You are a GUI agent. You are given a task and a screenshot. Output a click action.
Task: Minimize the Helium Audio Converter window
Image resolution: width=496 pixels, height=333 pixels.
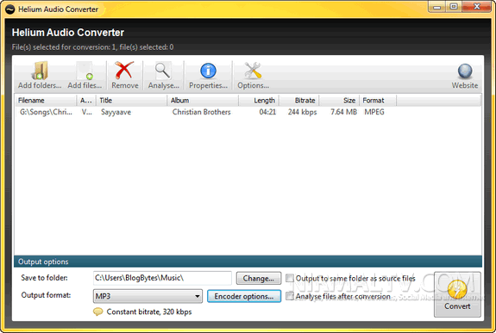(x=437, y=7)
